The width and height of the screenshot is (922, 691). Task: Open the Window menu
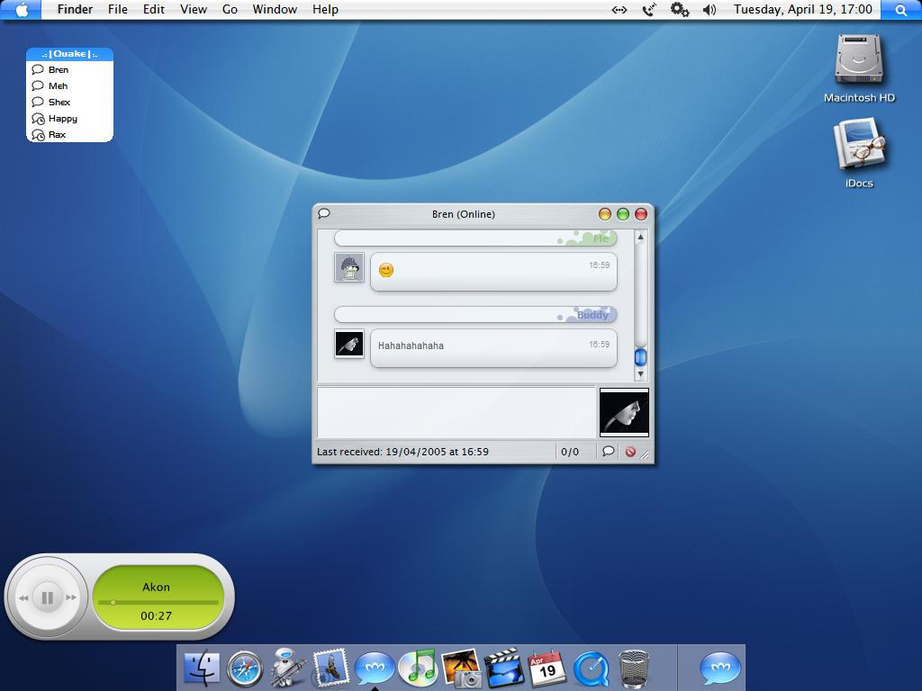pyautogui.click(x=275, y=9)
